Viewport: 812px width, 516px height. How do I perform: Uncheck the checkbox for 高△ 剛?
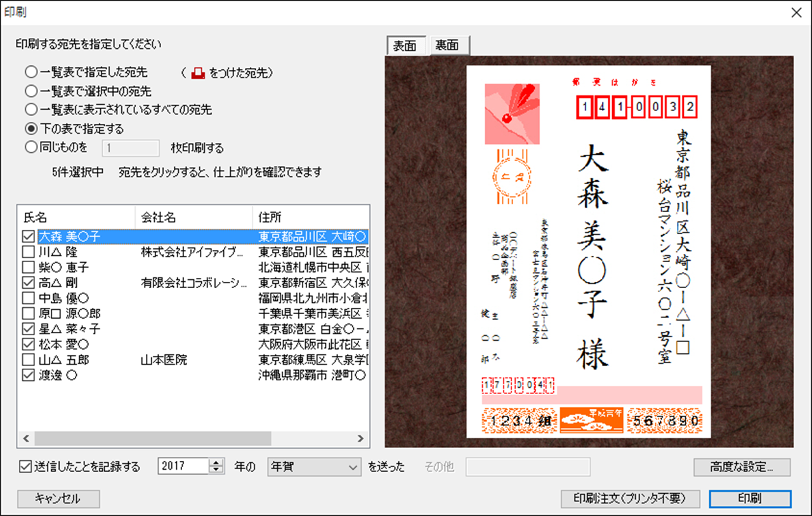29,283
